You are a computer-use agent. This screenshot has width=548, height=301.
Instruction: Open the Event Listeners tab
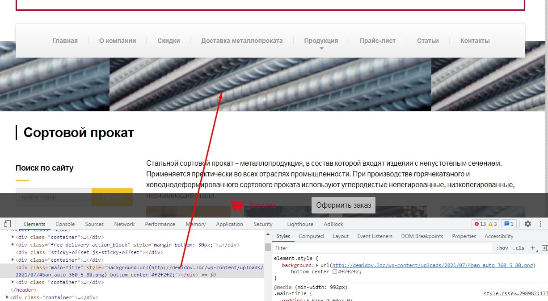pyautogui.click(x=375, y=236)
